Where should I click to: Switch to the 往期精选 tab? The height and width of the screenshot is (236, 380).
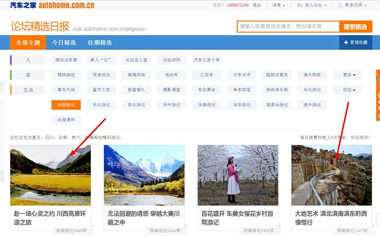(x=99, y=43)
